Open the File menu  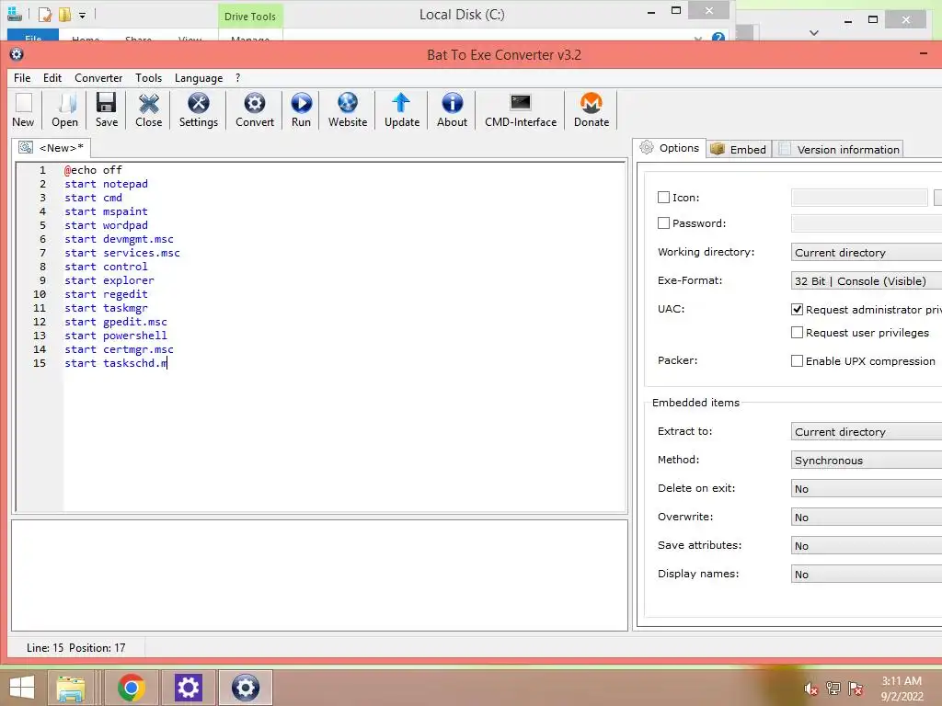[22, 78]
